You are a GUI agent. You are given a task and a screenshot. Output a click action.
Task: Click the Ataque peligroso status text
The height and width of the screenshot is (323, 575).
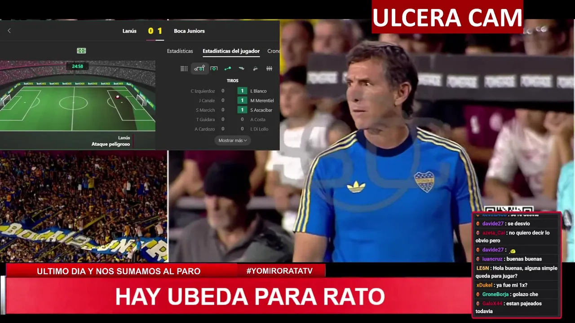[x=111, y=144]
